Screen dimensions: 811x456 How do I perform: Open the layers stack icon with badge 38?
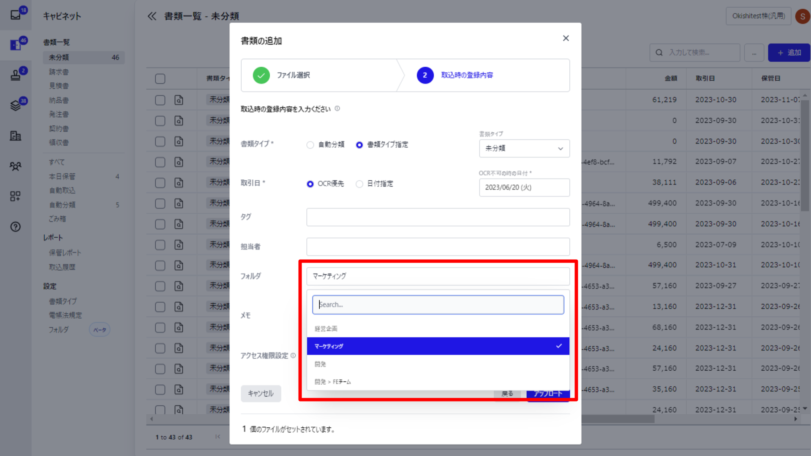tap(16, 105)
